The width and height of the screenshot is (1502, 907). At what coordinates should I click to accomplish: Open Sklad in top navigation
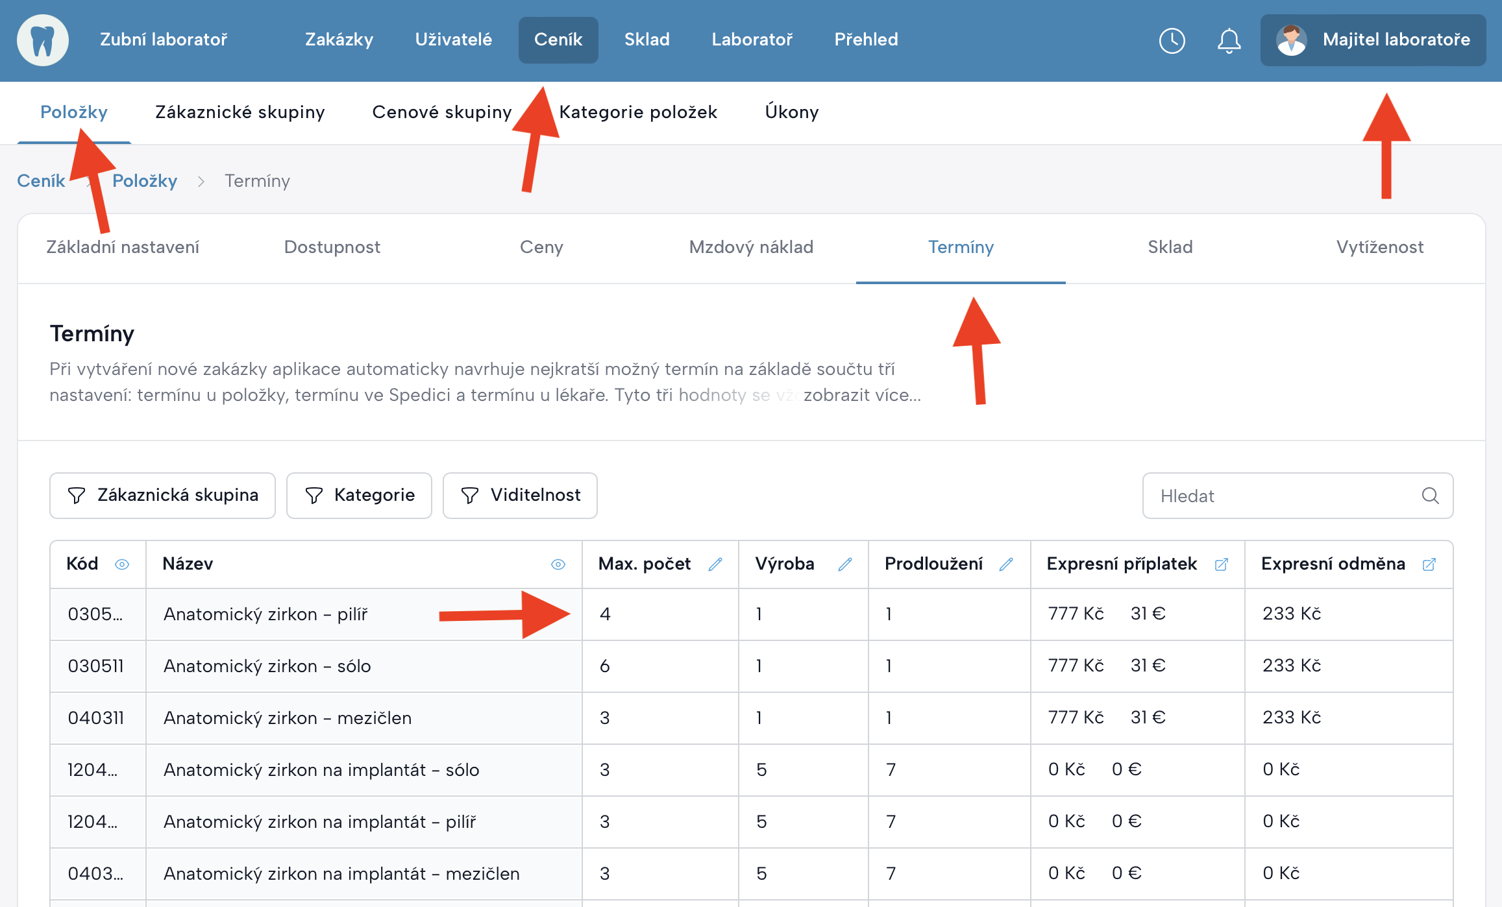[646, 40]
